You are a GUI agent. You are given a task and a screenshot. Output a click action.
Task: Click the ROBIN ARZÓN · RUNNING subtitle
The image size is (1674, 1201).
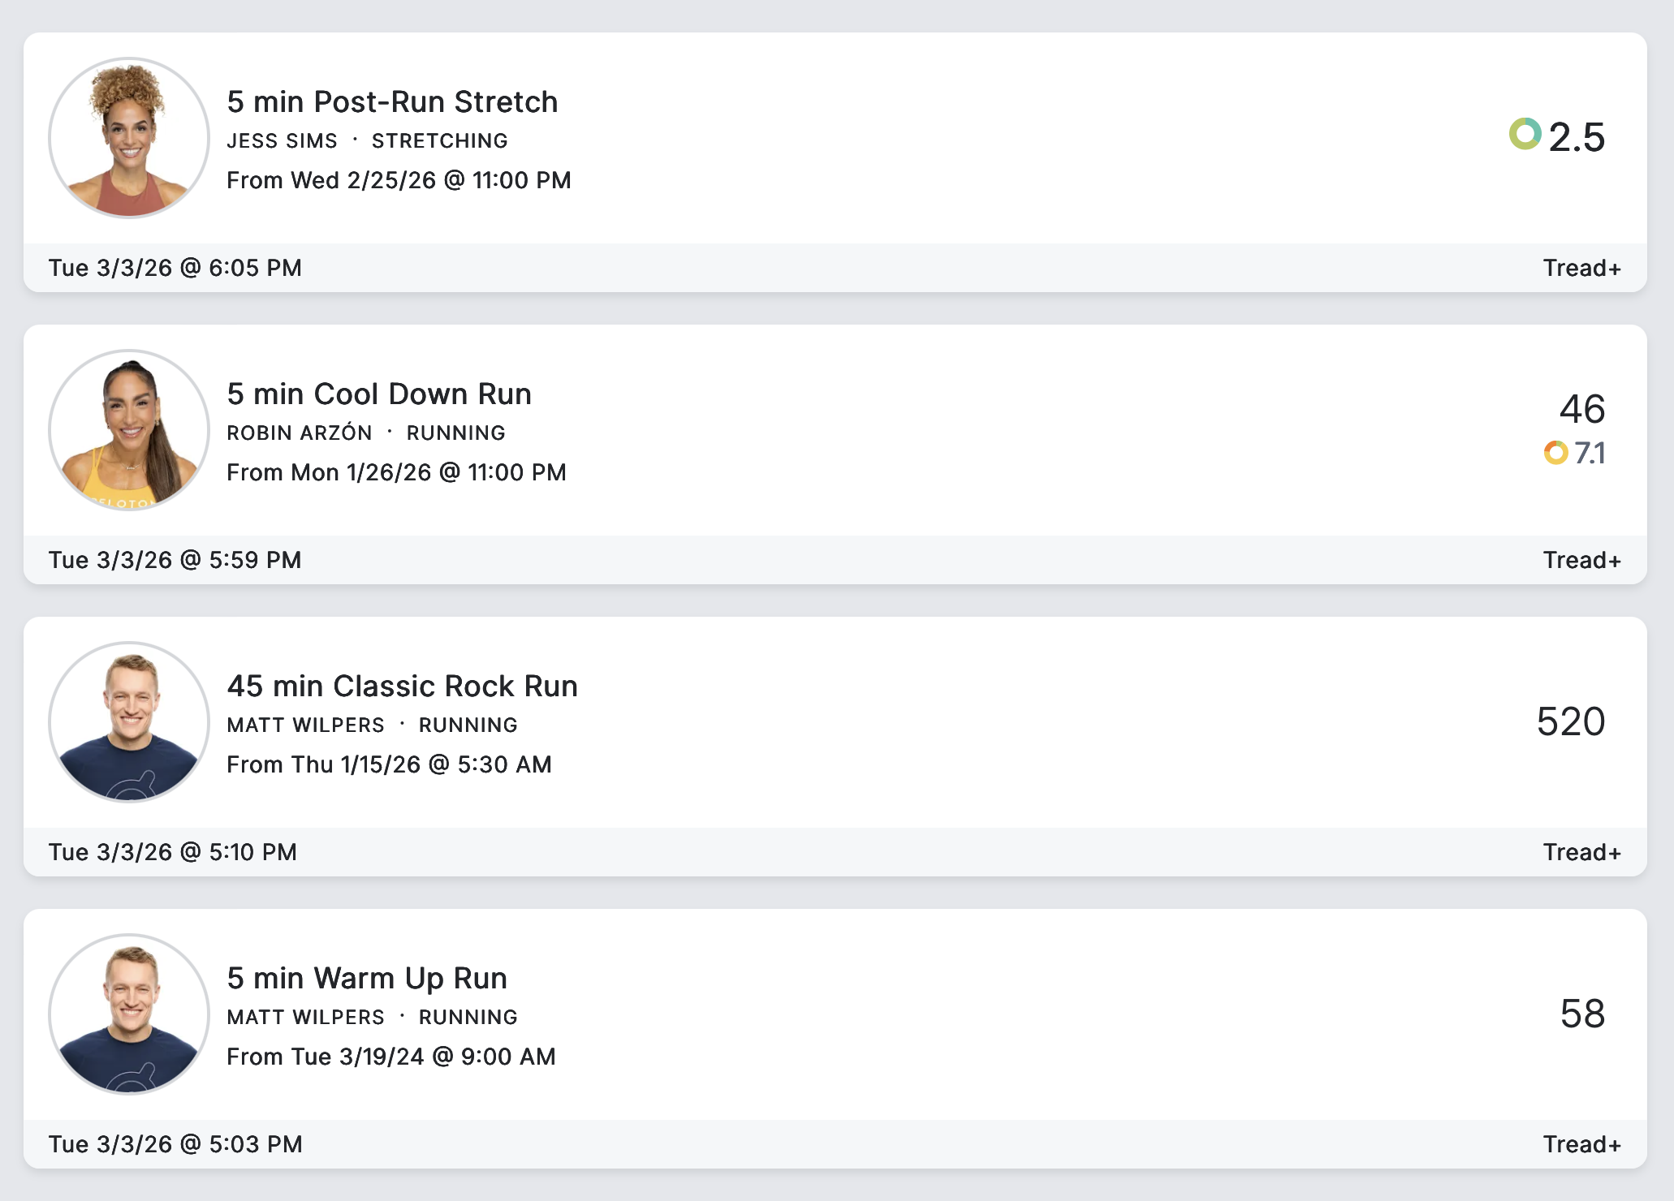365,433
